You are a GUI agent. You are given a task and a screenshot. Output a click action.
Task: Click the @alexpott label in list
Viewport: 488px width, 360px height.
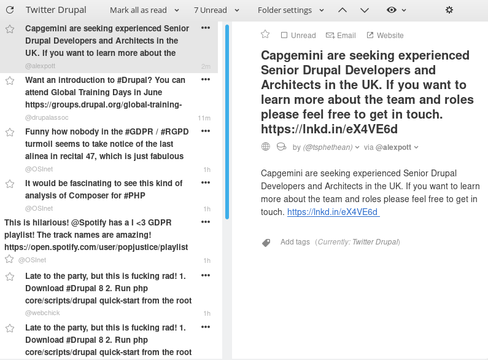tap(40, 66)
